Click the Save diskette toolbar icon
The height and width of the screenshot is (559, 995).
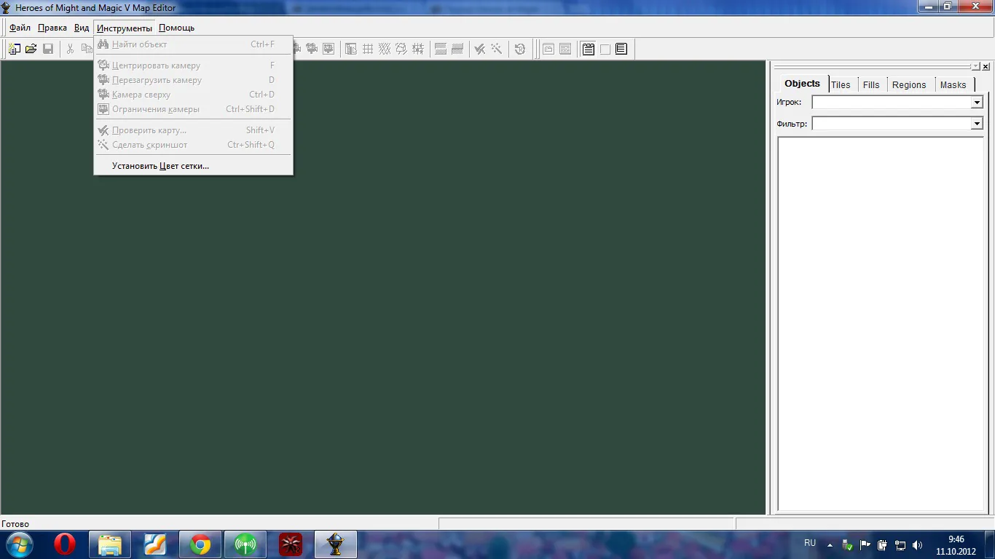pyautogui.click(x=48, y=49)
